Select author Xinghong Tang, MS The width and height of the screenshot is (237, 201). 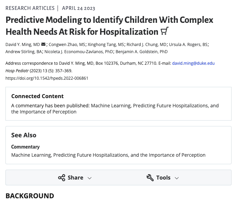click(x=106, y=44)
